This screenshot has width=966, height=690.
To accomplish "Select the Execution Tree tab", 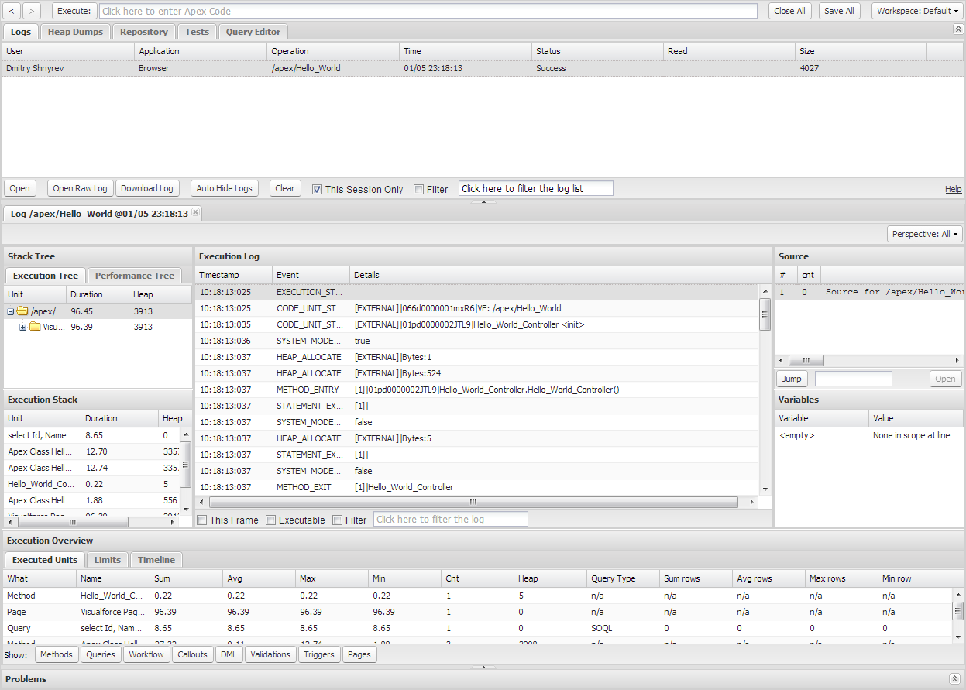I will pos(46,275).
